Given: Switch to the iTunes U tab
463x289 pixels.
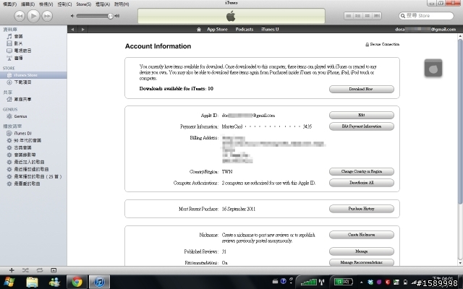Looking at the screenshot, I should point(270,29).
